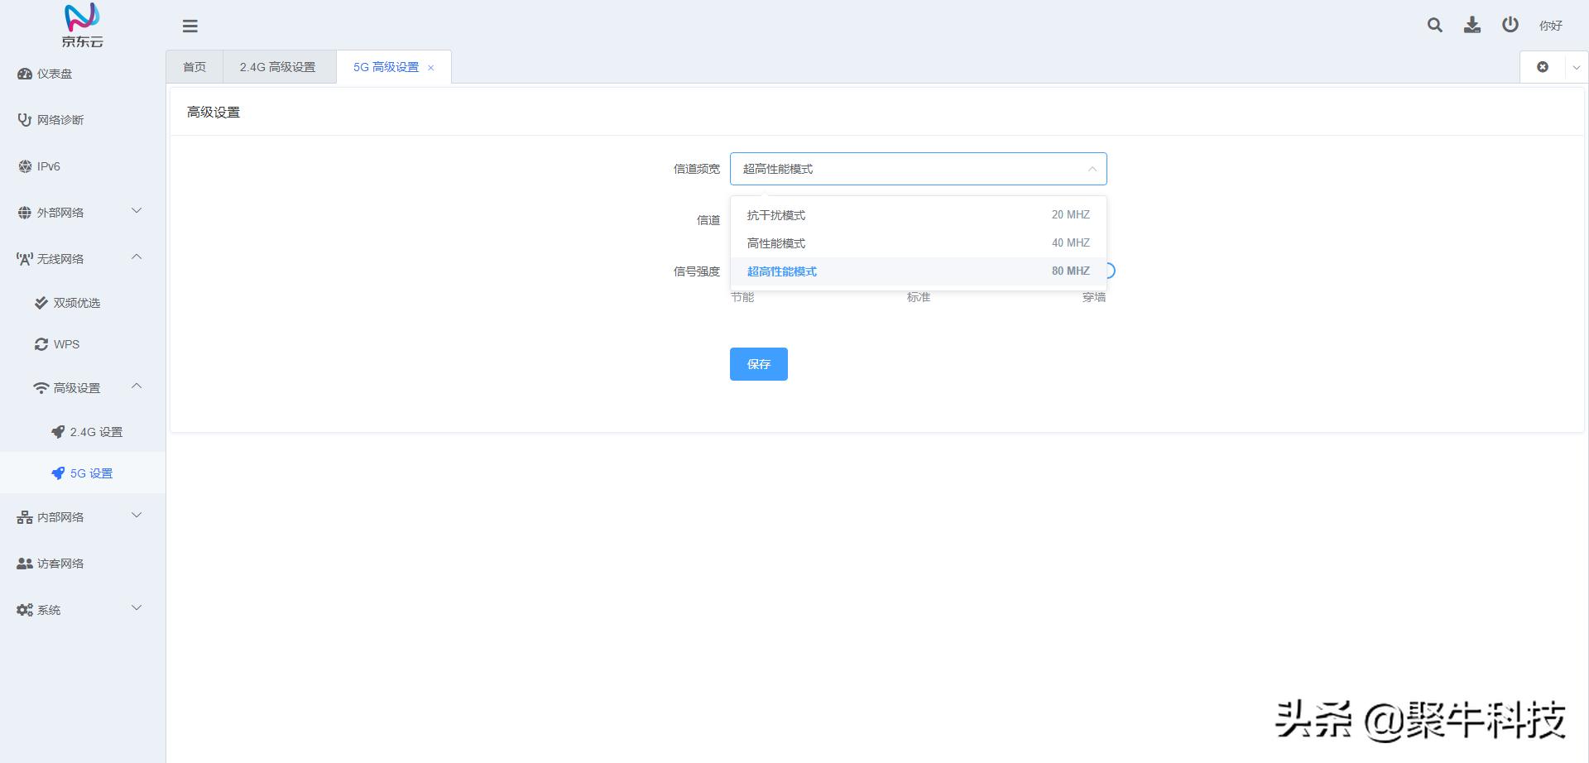This screenshot has height=763, width=1589.
Task: Choose 超高性能模式 80 MHZ option
Action: click(919, 271)
